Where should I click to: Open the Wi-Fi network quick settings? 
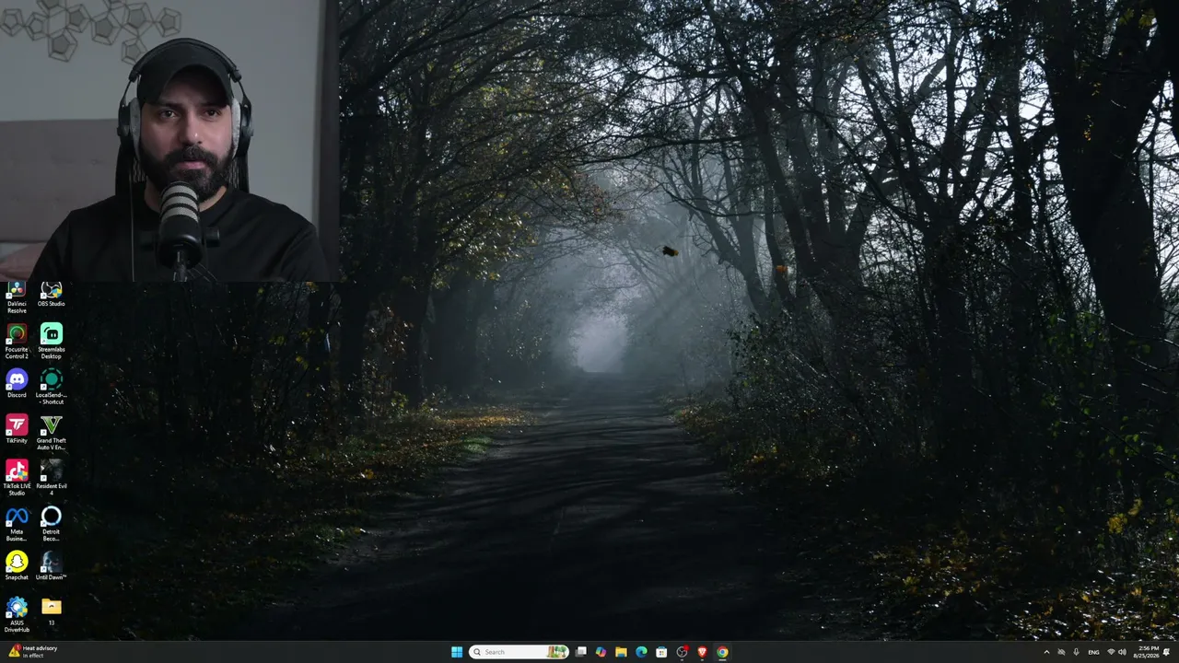coord(1111,652)
